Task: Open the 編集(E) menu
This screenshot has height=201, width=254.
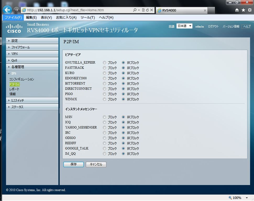Action: 31,18
